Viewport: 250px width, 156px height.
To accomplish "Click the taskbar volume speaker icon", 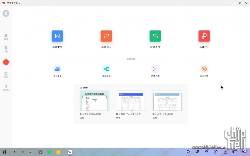I will point(197,152).
